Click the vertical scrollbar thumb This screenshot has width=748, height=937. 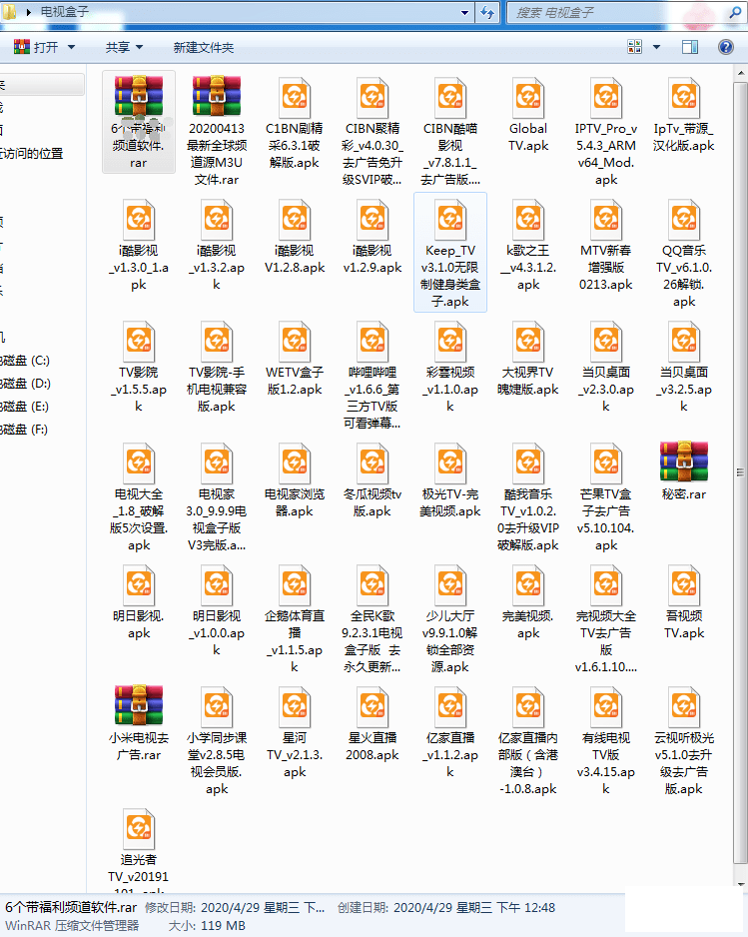(x=740, y=472)
